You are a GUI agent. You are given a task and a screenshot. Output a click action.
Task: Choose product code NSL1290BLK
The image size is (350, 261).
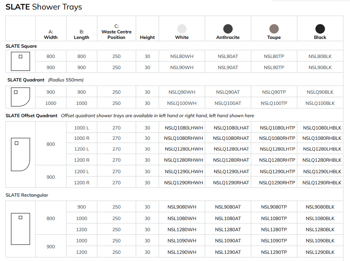tap(320, 252)
